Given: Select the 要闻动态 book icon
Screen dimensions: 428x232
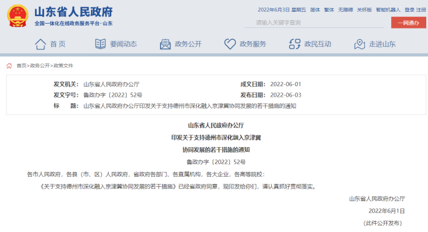Looking at the screenshot, I should point(100,44).
